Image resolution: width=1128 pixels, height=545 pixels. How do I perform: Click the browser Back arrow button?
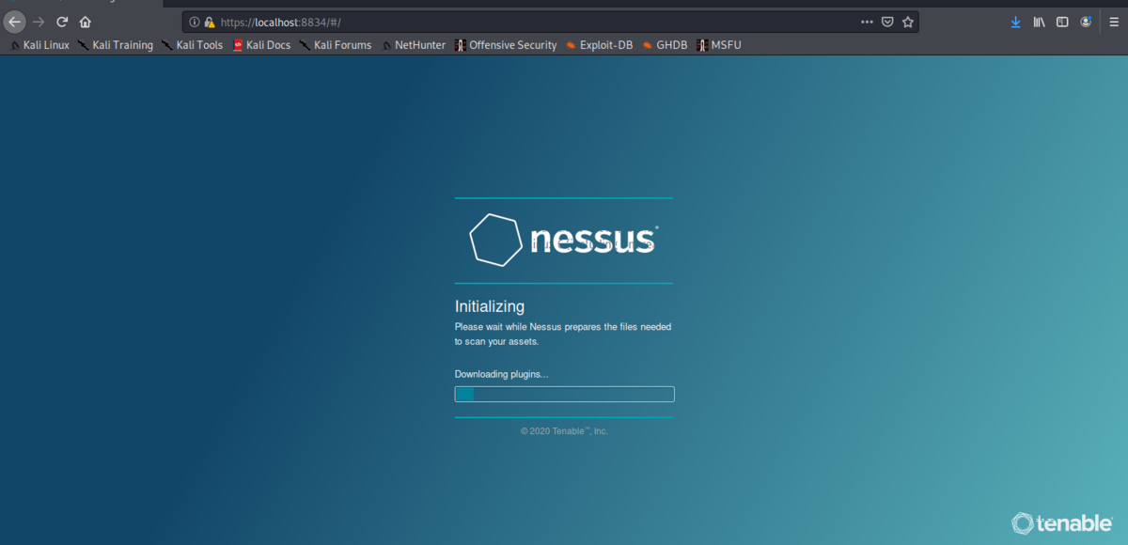click(x=14, y=22)
